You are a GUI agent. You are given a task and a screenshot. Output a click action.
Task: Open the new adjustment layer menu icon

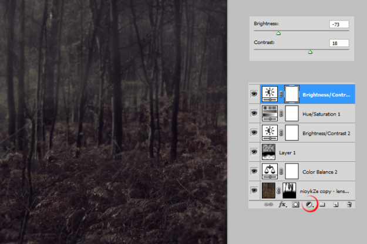(x=309, y=205)
